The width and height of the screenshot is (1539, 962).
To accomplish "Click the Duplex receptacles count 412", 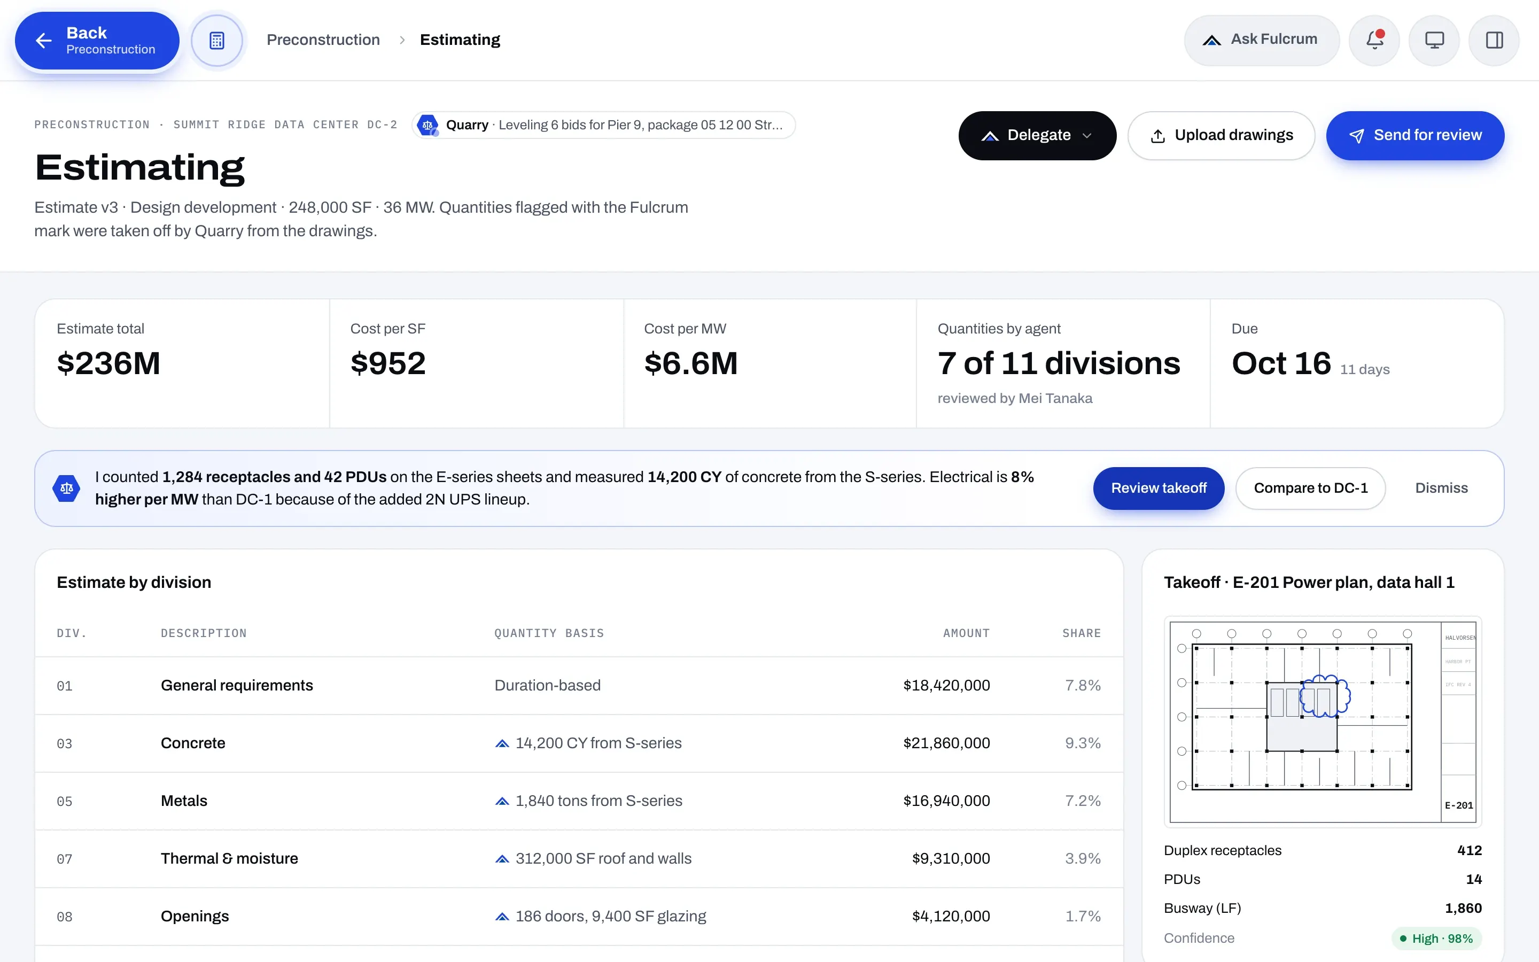I will 1469,851.
